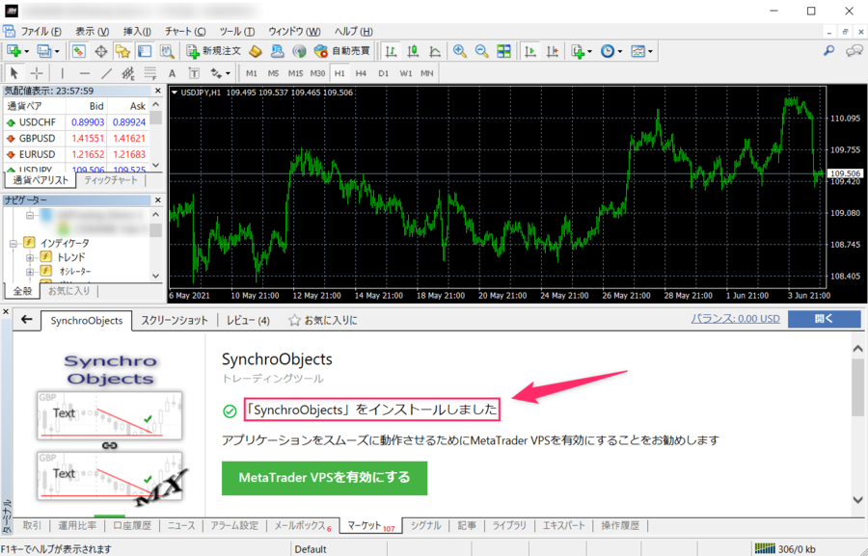Click the 新規注文 new order button
The height and width of the screenshot is (556, 868).
[214, 51]
